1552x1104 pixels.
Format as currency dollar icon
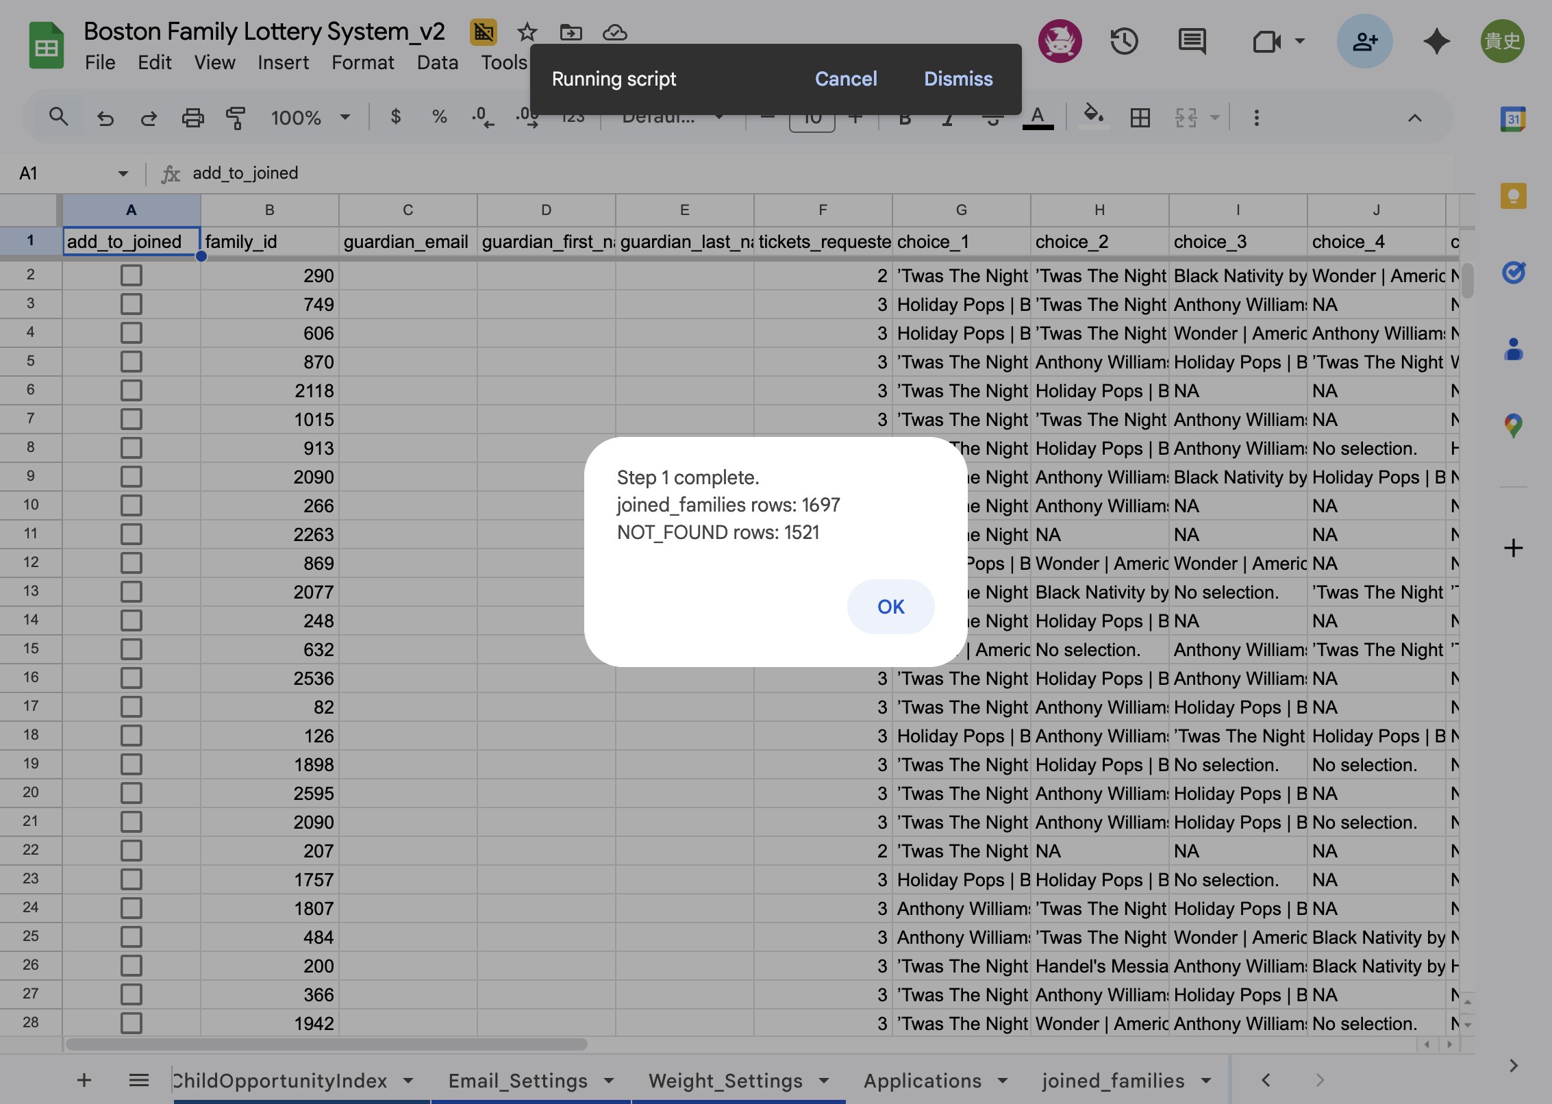[x=395, y=117]
